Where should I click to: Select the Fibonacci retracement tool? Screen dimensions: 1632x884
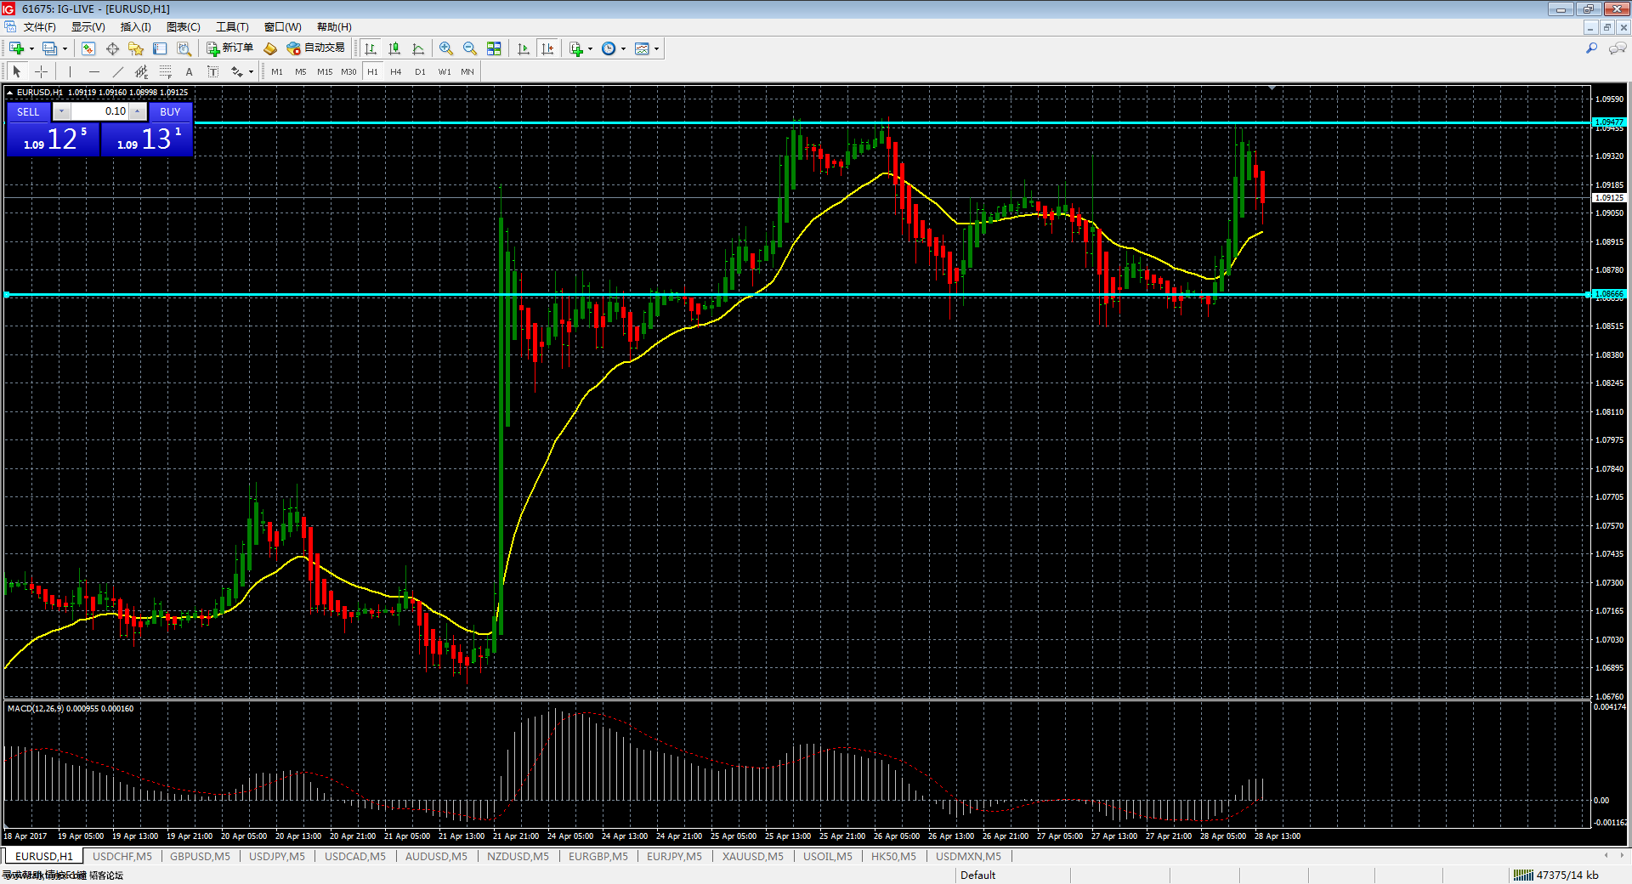pyautogui.click(x=165, y=71)
